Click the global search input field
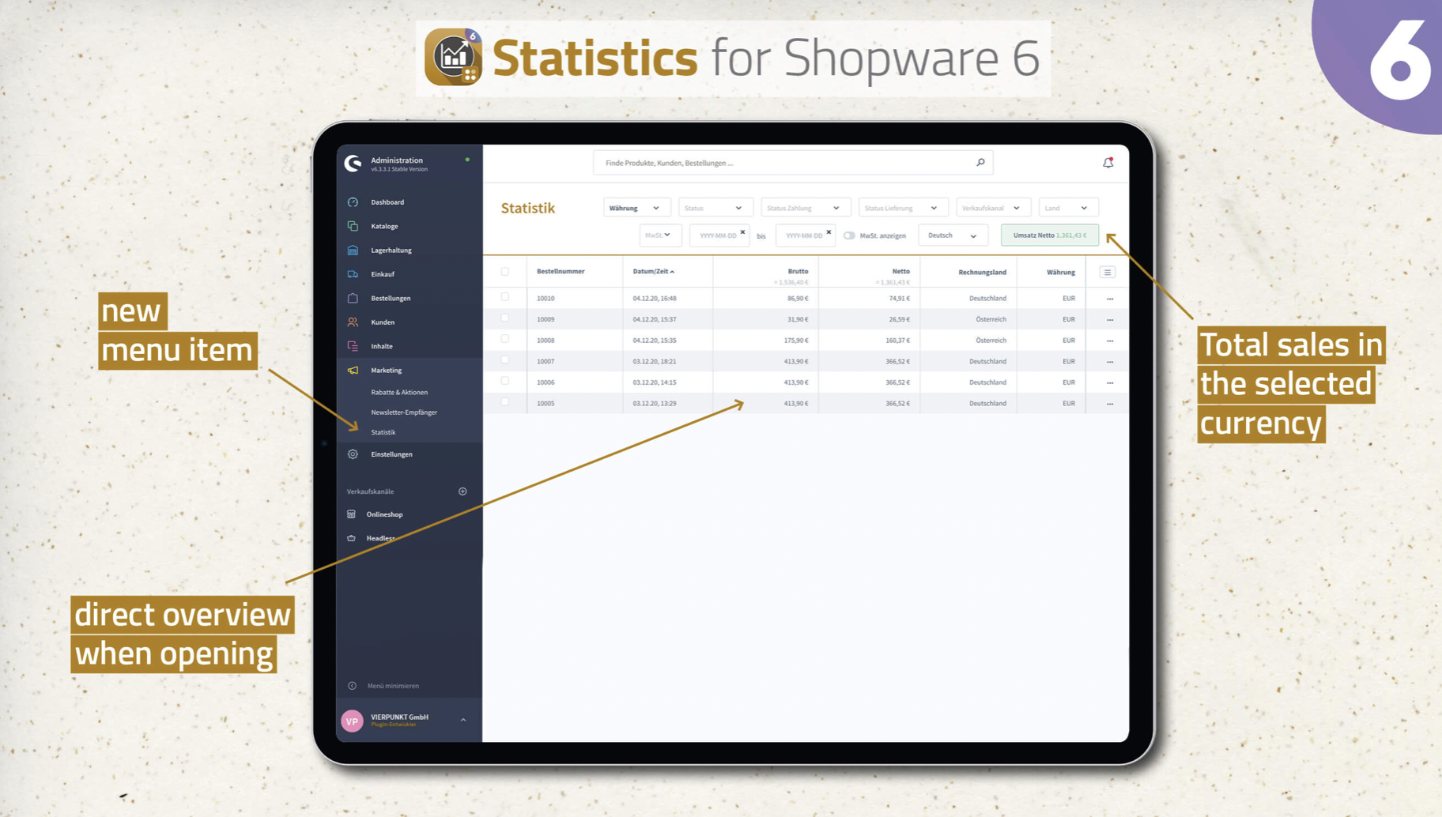 [x=793, y=163]
